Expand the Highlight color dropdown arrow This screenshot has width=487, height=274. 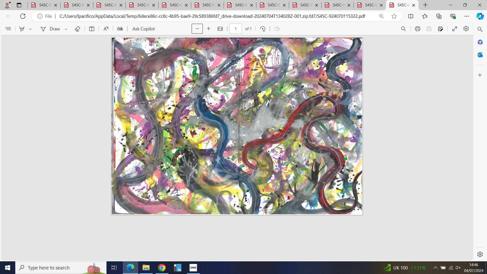(30, 29)
